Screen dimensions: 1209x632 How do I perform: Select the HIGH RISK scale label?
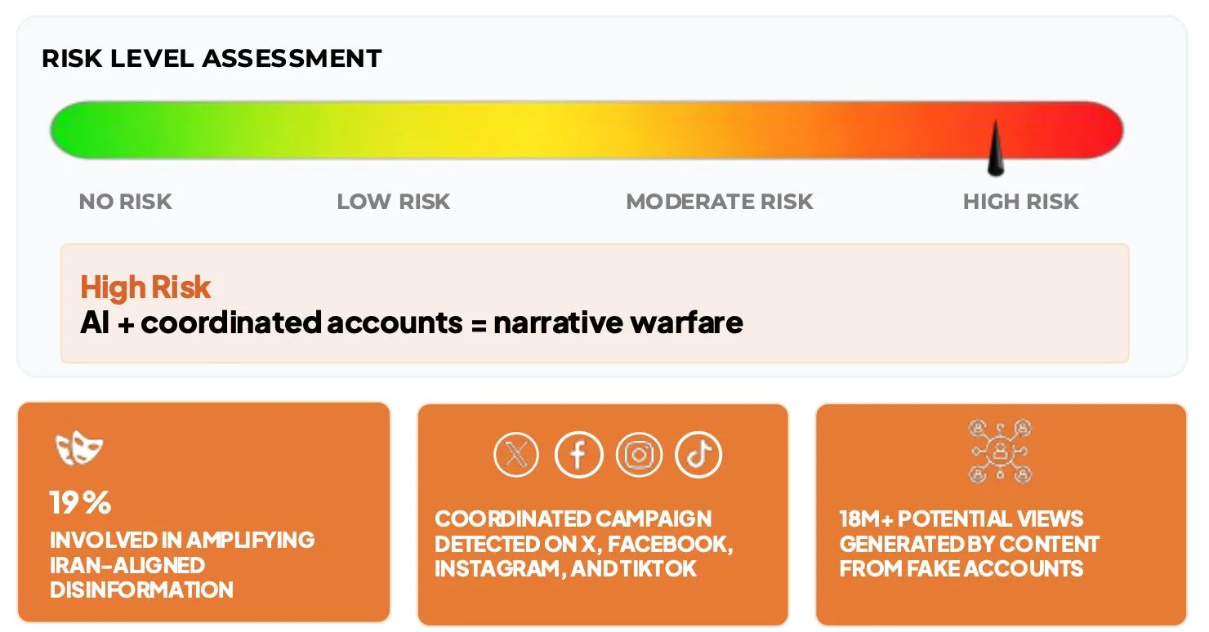[1021, 202]
